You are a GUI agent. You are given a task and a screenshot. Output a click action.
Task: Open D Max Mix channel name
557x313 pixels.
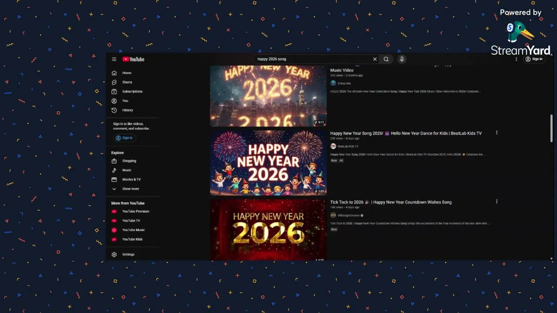click(344, 83)
